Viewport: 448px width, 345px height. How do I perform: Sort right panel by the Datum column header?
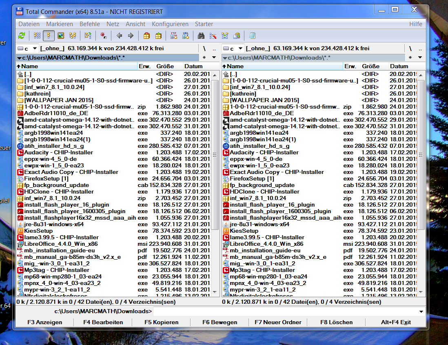(407, 66)
